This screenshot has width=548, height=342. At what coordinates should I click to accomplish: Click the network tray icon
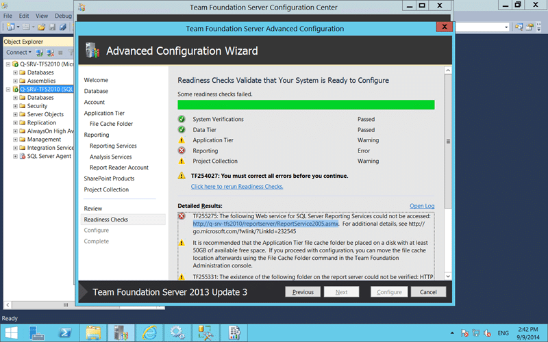pyautogui.click(x=475, y=333)
